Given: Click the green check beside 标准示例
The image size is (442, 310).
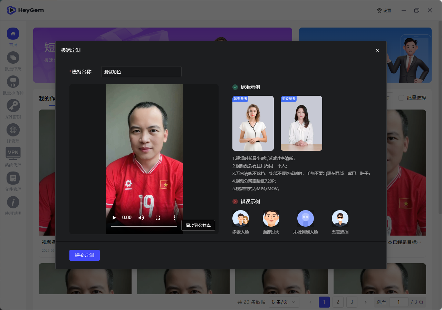Looking at the screenshot, I should pyautogui.click(x=235, y=87).
